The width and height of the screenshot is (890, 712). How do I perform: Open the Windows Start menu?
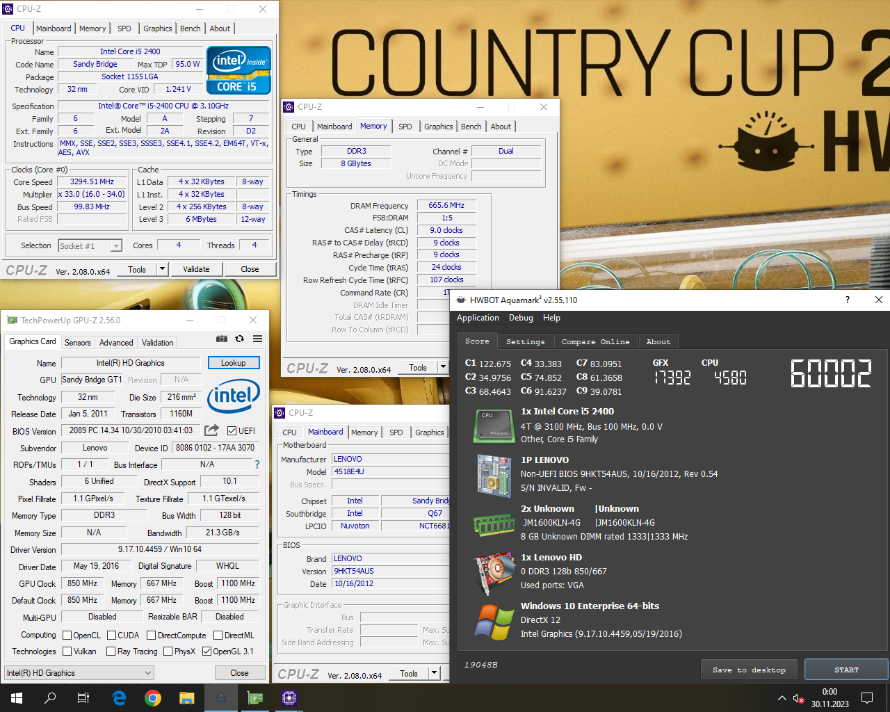point(17,697)
